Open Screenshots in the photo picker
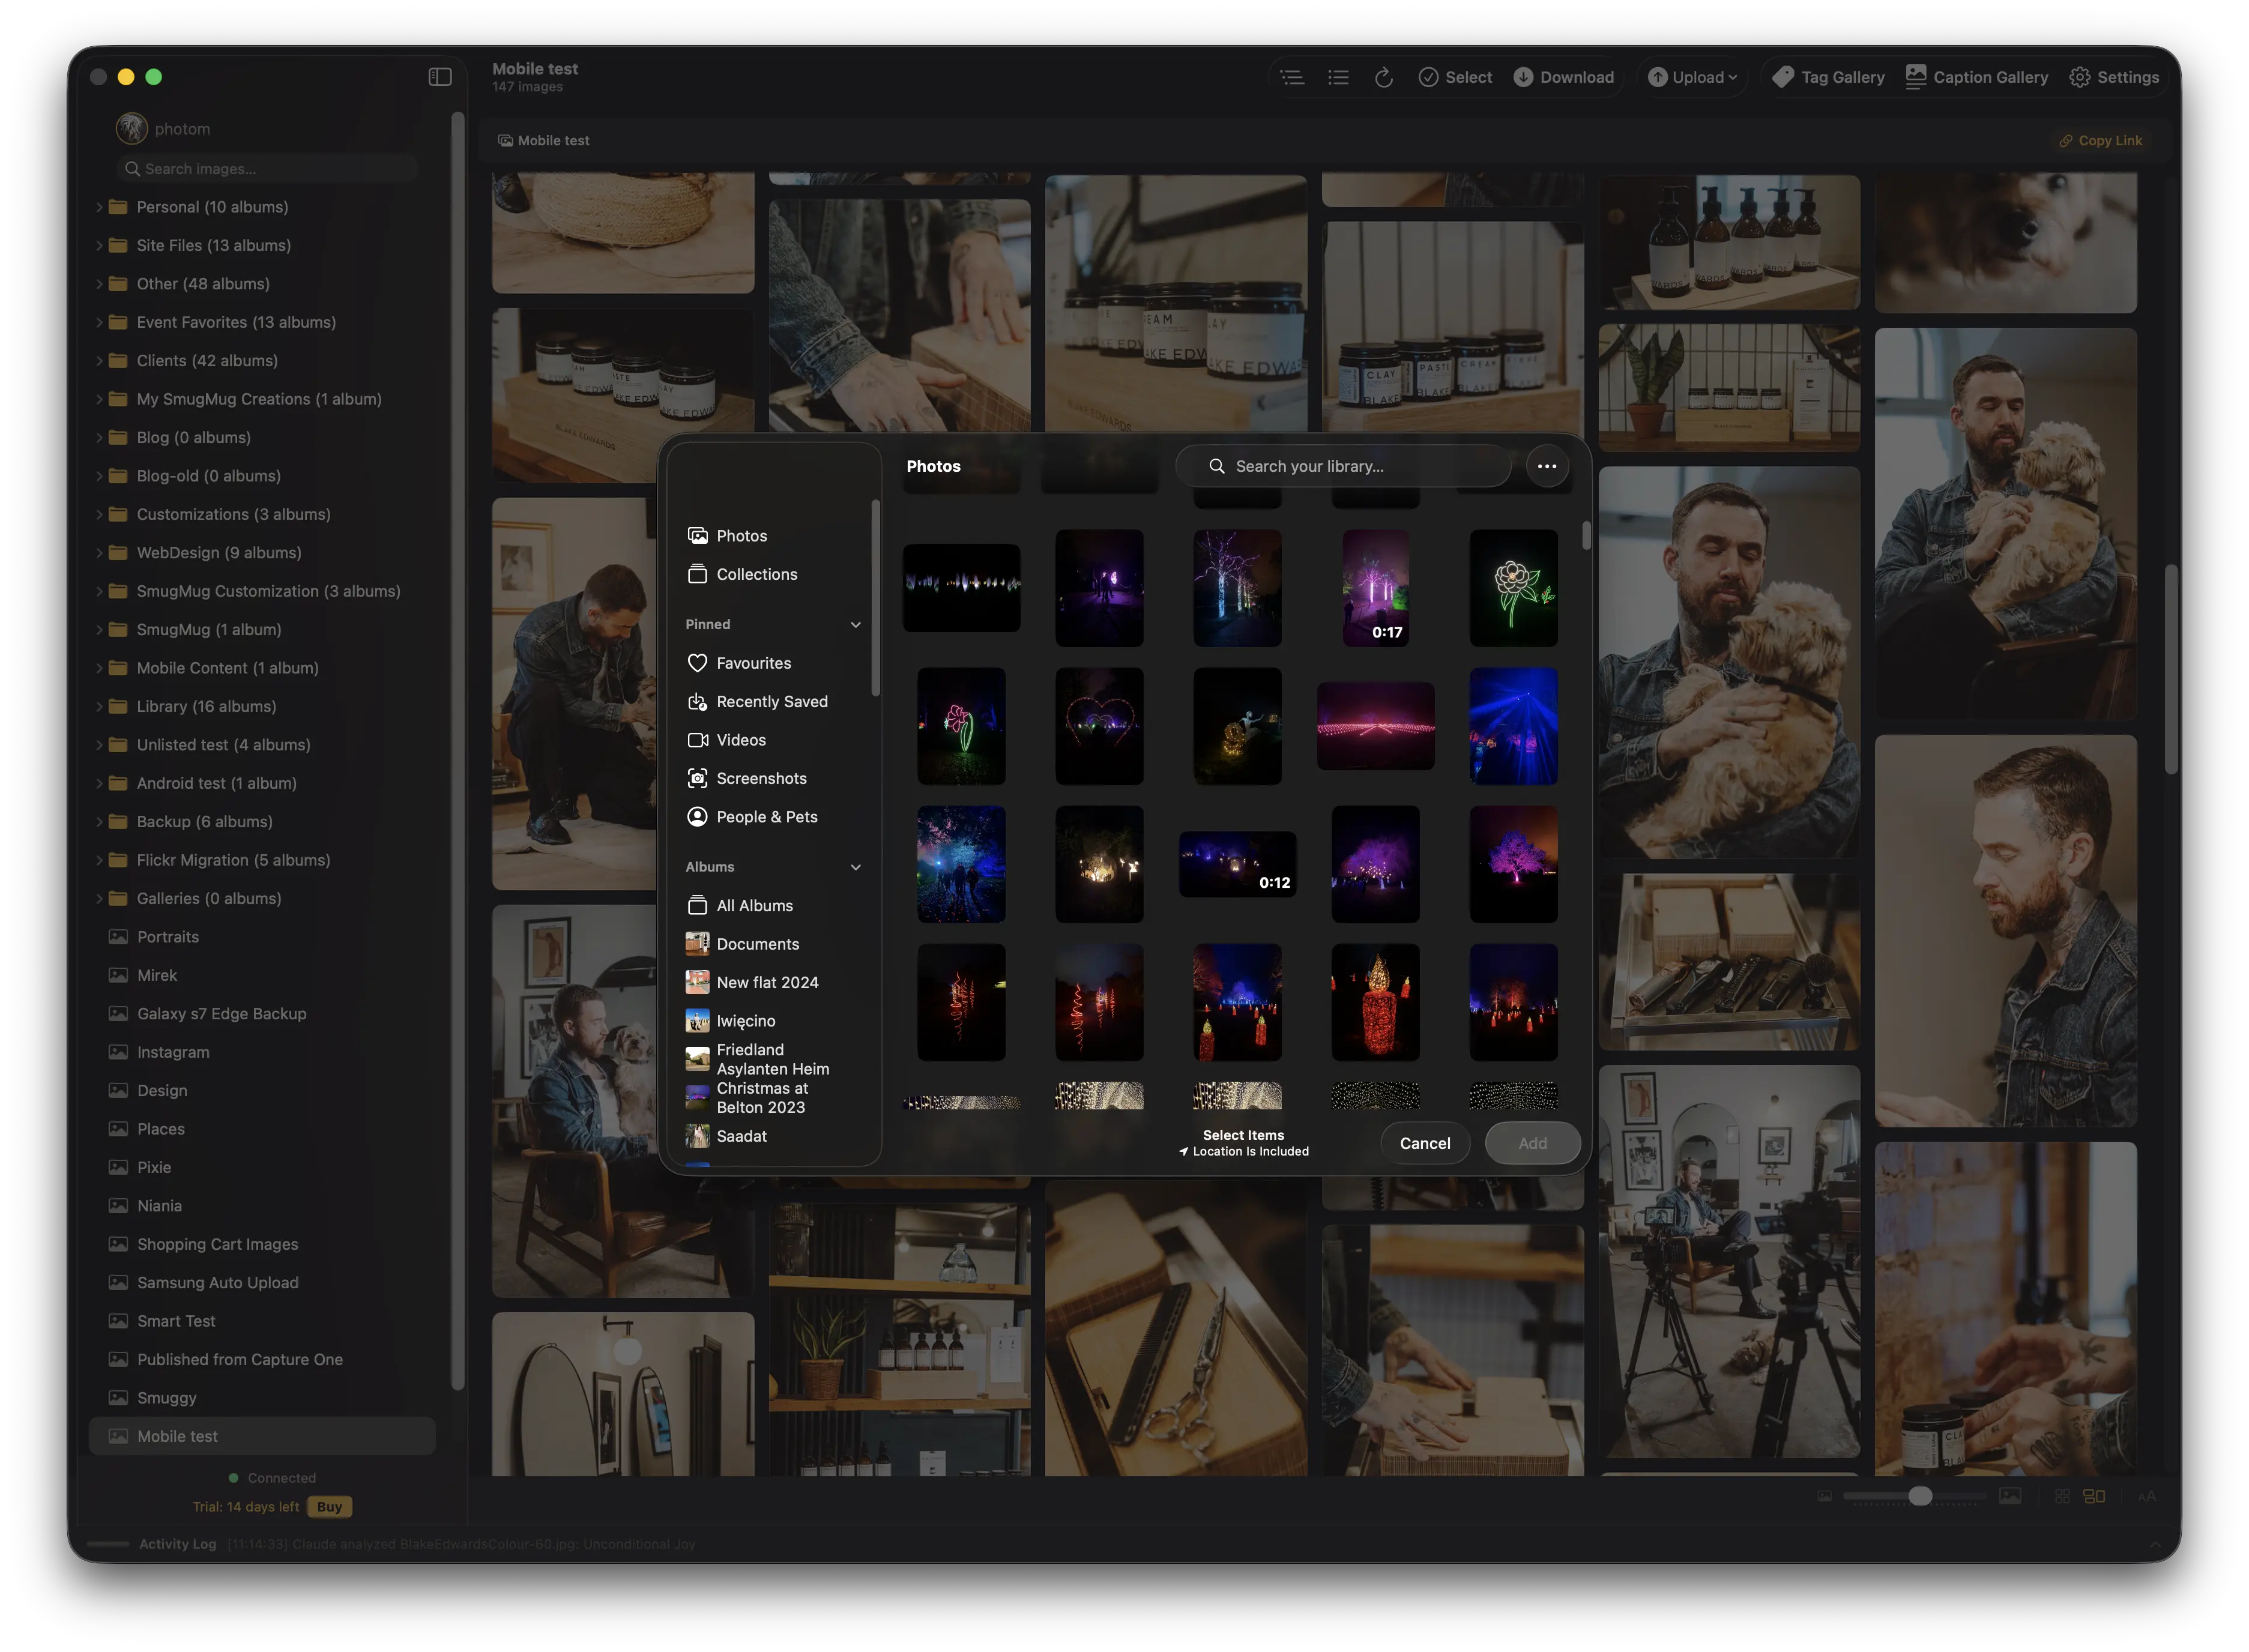The image size is (2249, 1652). (761, 778)
